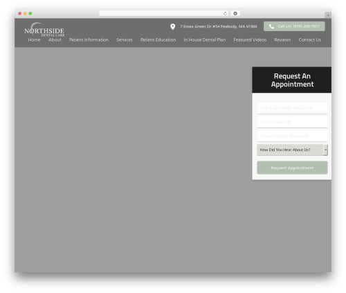Click the Request An Appointment heading

tap(292, 80)
